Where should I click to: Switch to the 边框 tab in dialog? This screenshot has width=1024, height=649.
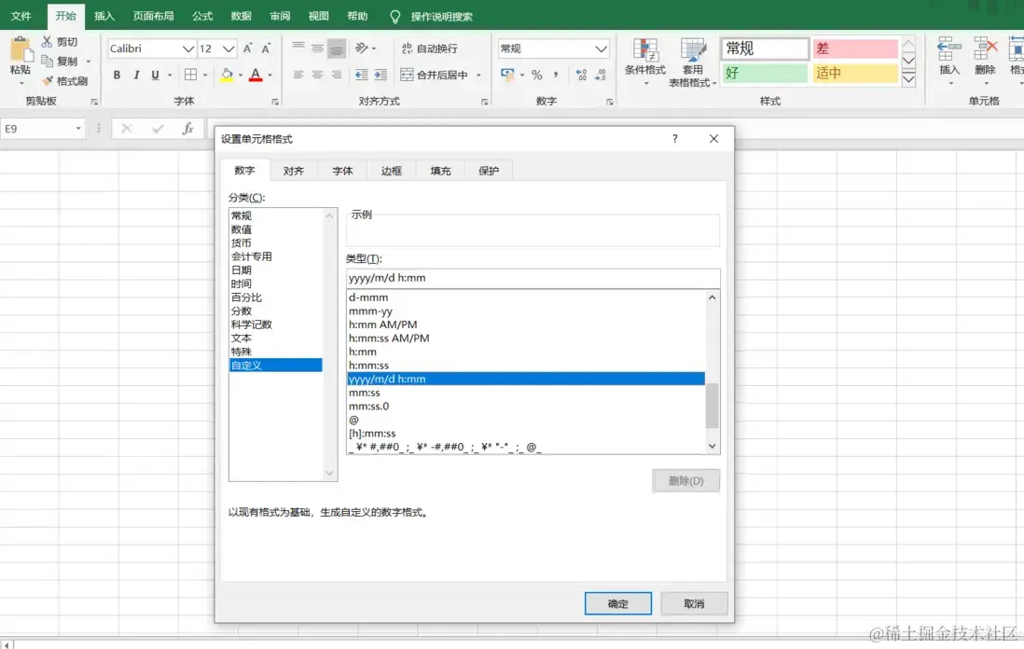pyautogui.click(x=391, y=171)
